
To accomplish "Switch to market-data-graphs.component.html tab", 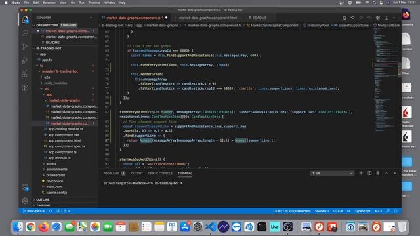I will (x=207, y=18).
